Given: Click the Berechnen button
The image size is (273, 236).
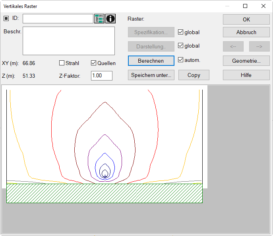Looking at the screenshot, I should click(151, 61).
